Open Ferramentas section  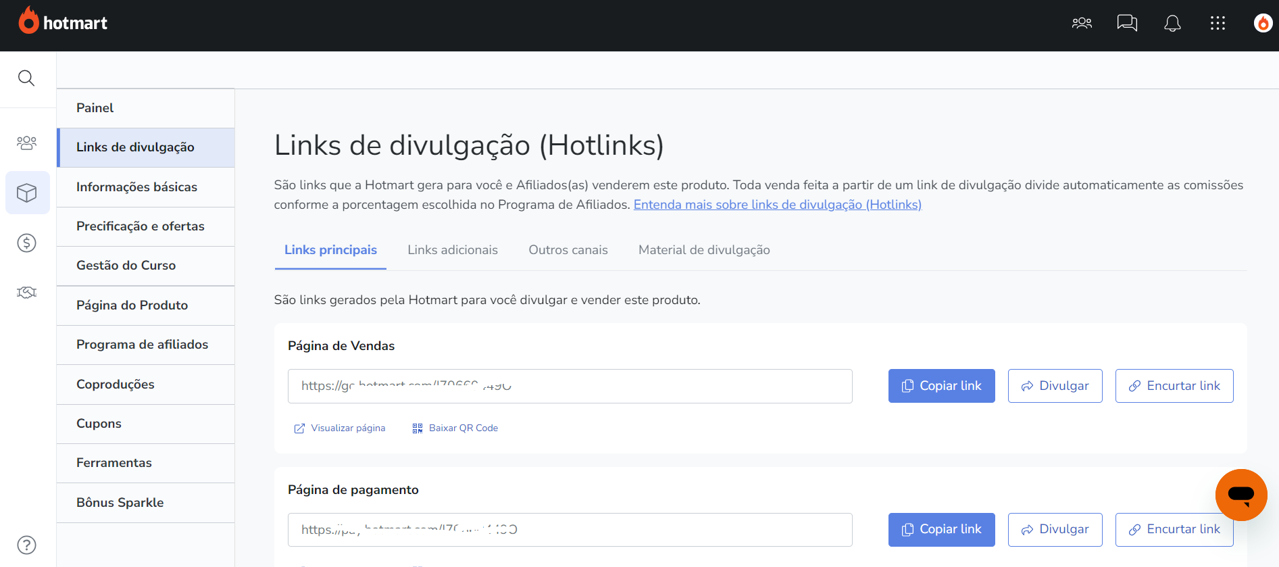(145, 463)
